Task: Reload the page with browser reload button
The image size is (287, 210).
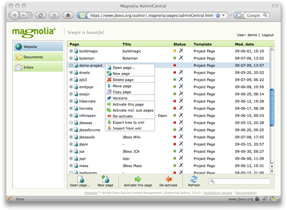Action: coord(41,15)
